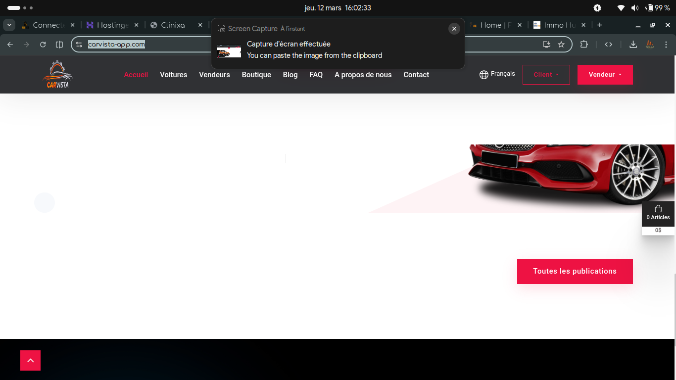Open the system volume indicator
The width and height of the screenshot is (676, 380).
pos(635,8)
